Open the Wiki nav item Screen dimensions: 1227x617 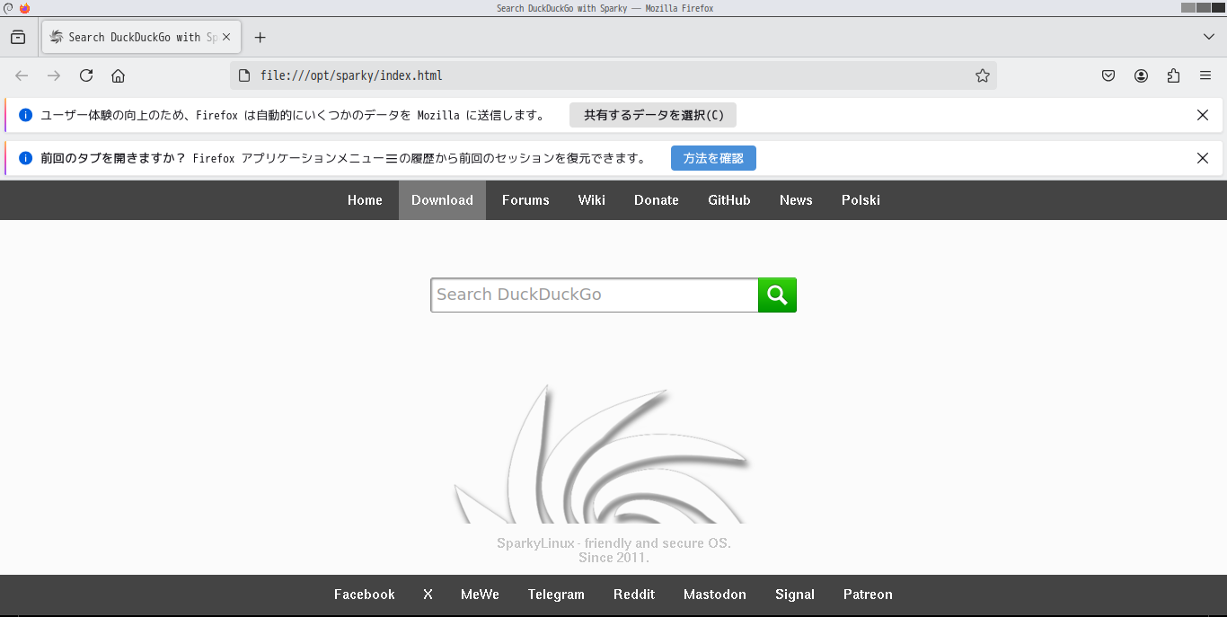[x=592, y=200]
